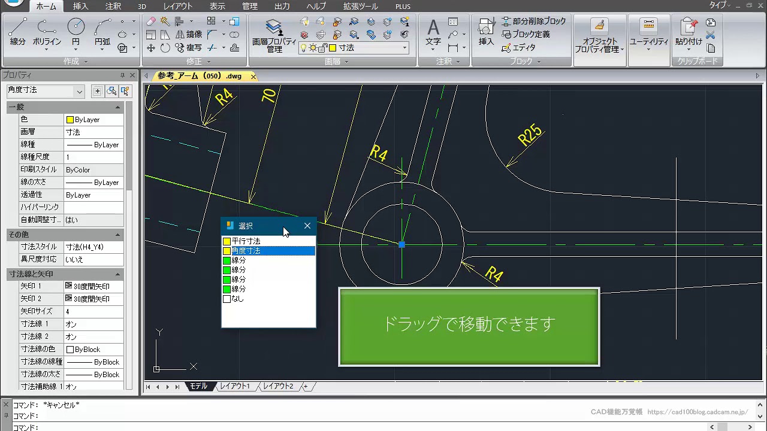
Task: Open the ユーティリティ panel
Action: click(x=648, y=35)
